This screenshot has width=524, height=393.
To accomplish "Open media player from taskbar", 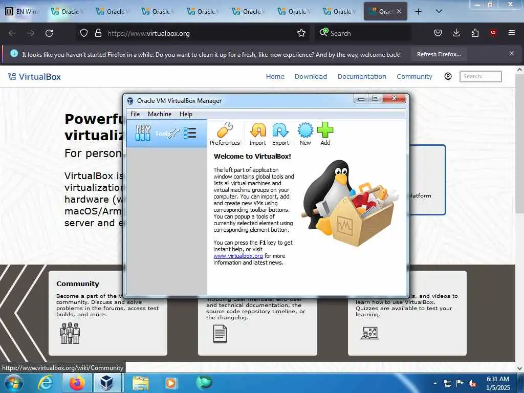I will tap(171, 383).
